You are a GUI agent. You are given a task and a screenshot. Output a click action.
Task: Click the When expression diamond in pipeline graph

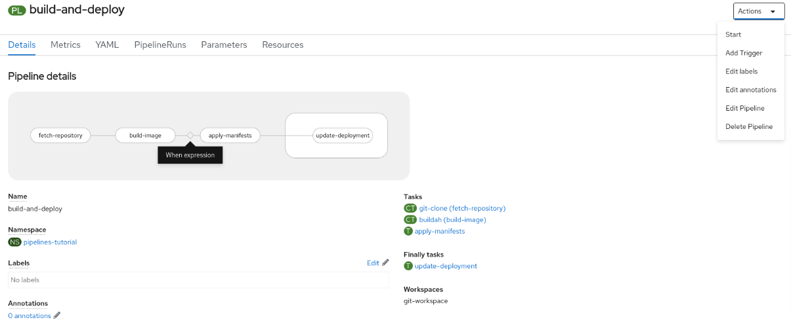coord(190,135)
